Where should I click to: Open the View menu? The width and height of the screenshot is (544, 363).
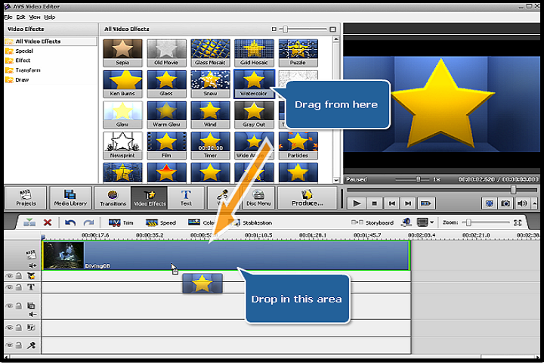(x=35, y=17)
